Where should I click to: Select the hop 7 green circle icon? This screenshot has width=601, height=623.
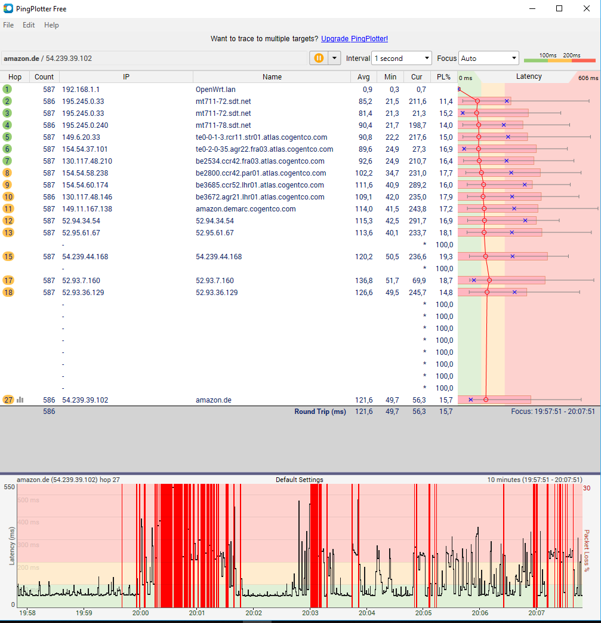7,161
